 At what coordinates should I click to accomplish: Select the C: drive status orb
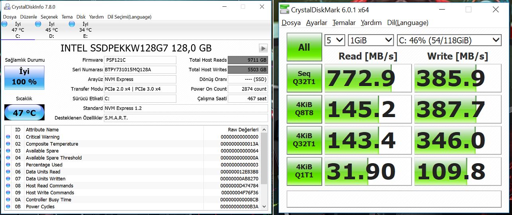point(4,24)
